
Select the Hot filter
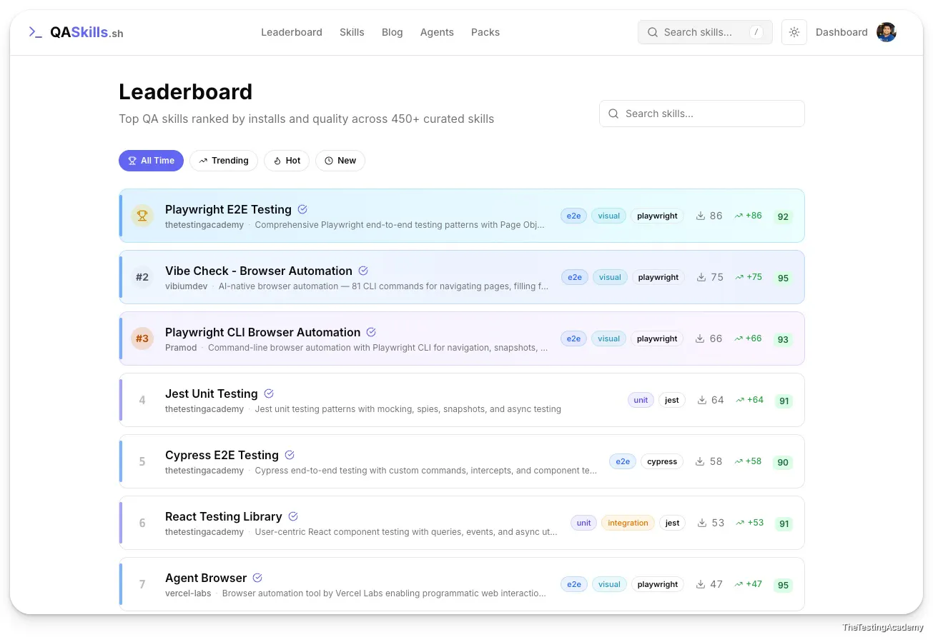pos(286,161)
